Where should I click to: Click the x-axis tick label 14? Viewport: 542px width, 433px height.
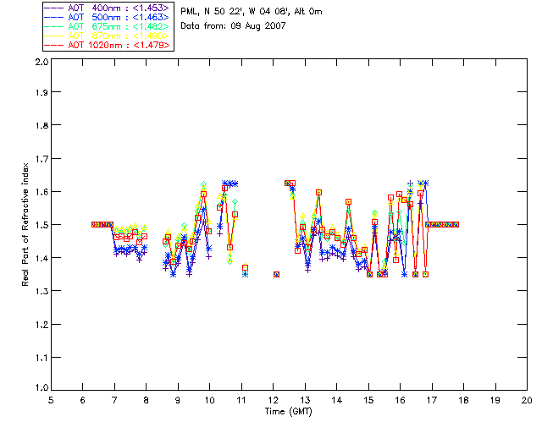[337, 400]
